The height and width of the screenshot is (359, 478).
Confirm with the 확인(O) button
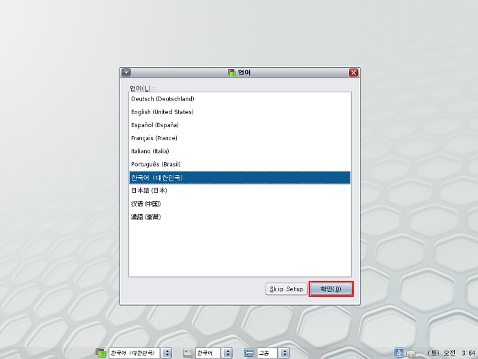click(x=331, y=289)
